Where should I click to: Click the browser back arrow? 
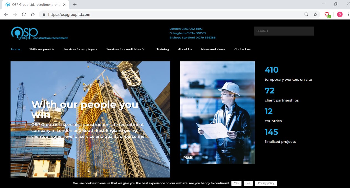click(x=6, y=14)
